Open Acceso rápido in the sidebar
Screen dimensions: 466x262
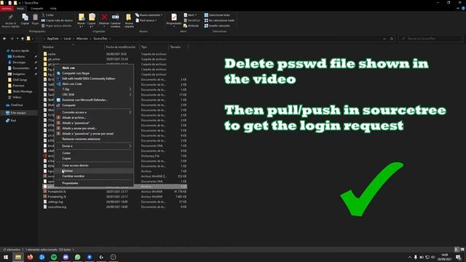pyautogui.click(x=20, y=51)
